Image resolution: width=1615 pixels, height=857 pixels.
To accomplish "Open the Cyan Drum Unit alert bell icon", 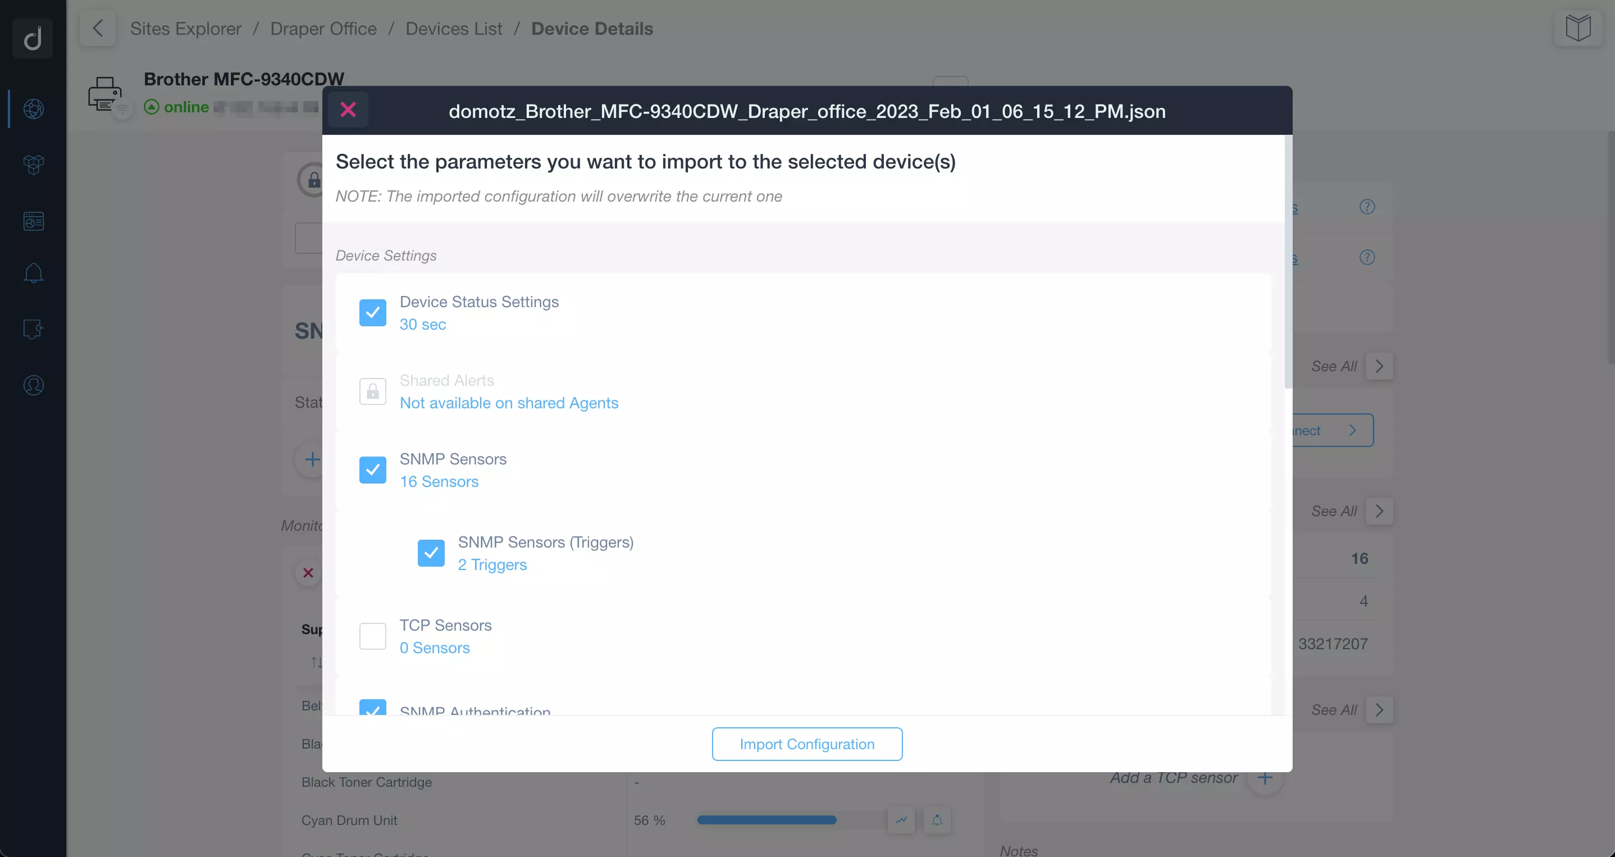I will pos(937,820).
